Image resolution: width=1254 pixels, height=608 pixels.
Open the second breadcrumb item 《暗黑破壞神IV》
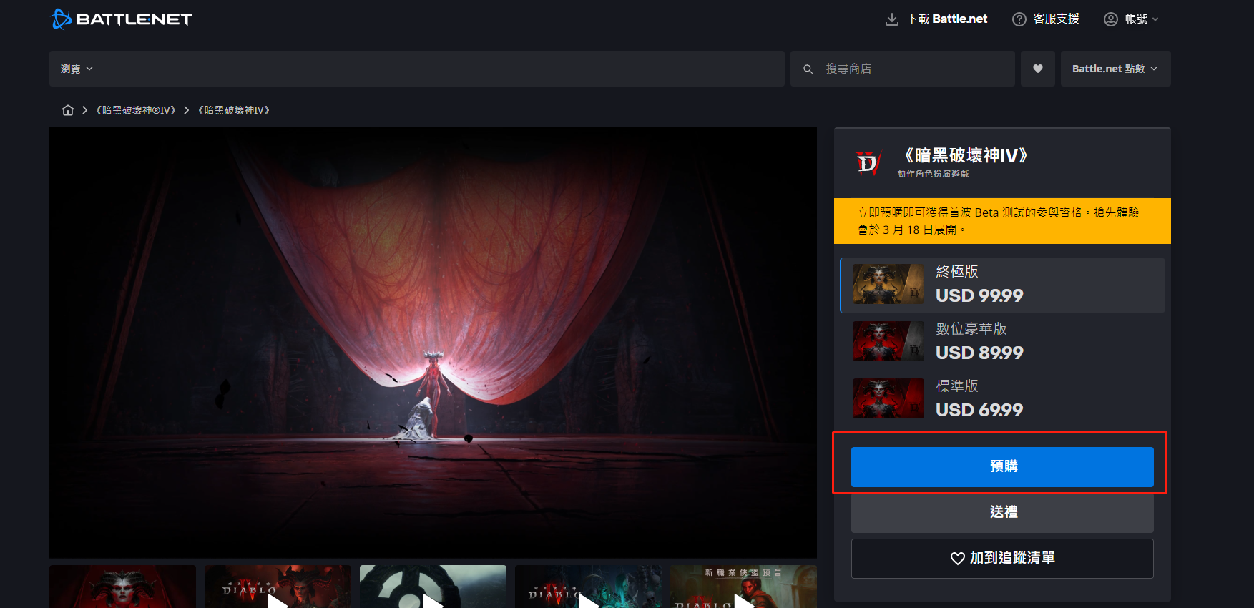234,110
